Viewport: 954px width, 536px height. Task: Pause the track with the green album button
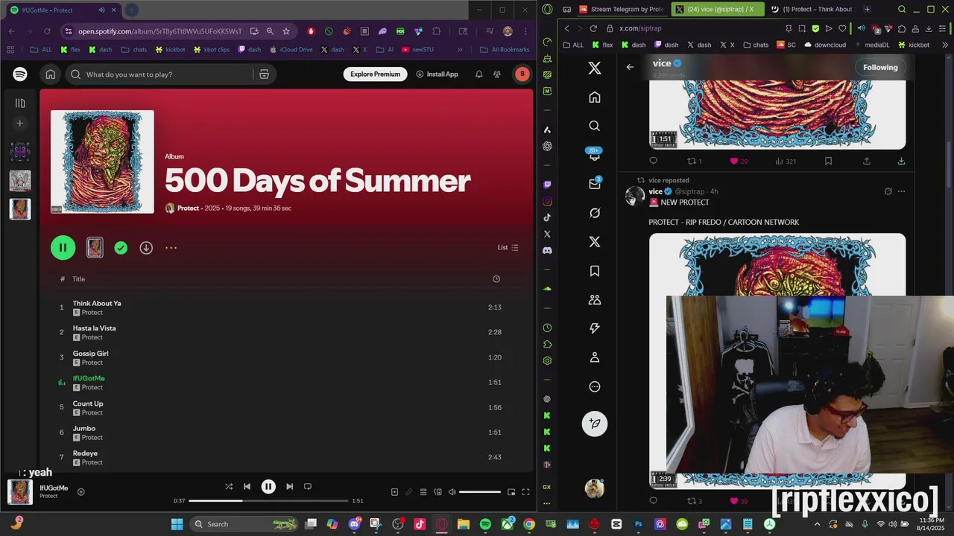pos(63,248)
